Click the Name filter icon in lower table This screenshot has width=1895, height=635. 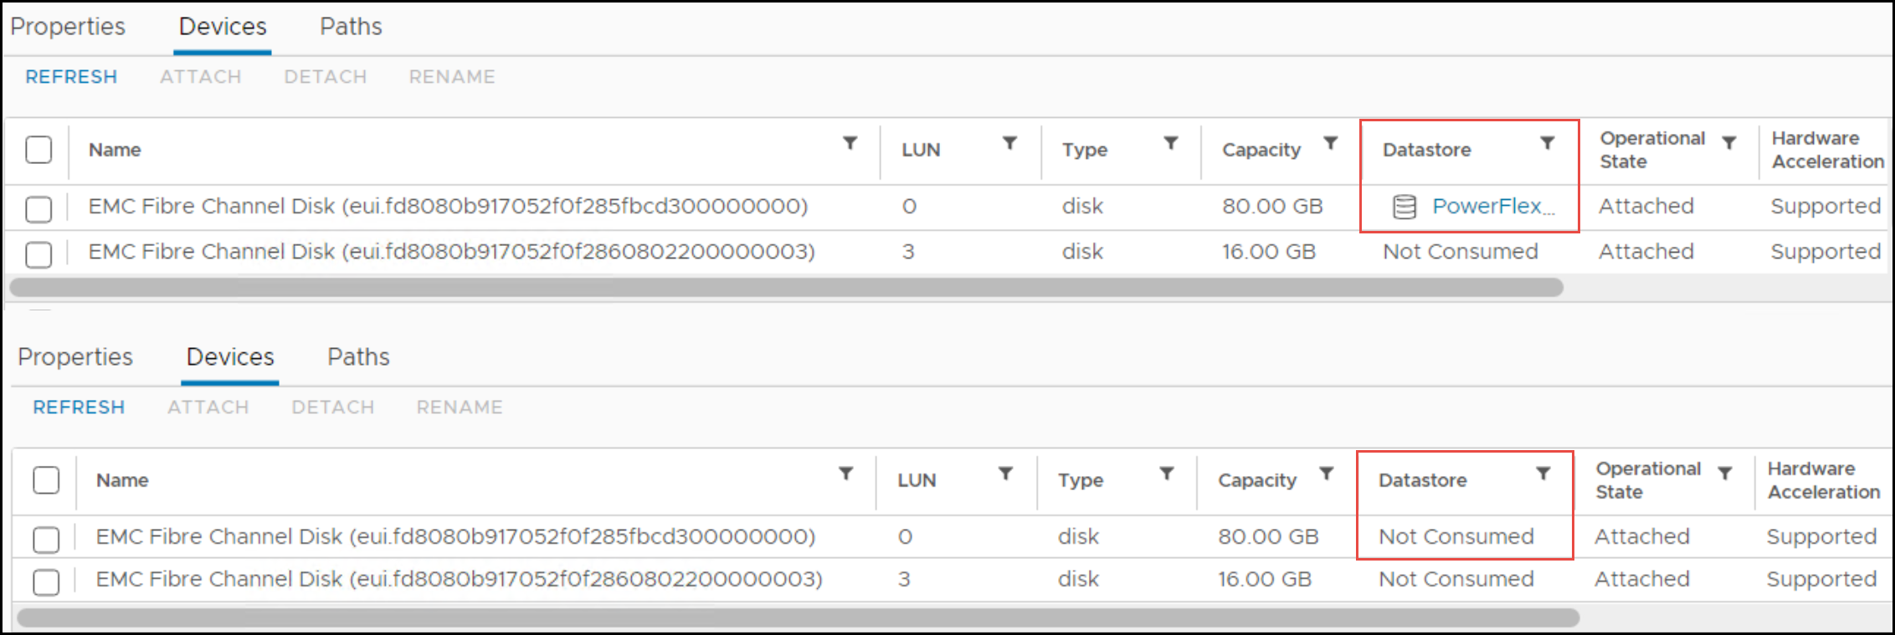point(847,474)
